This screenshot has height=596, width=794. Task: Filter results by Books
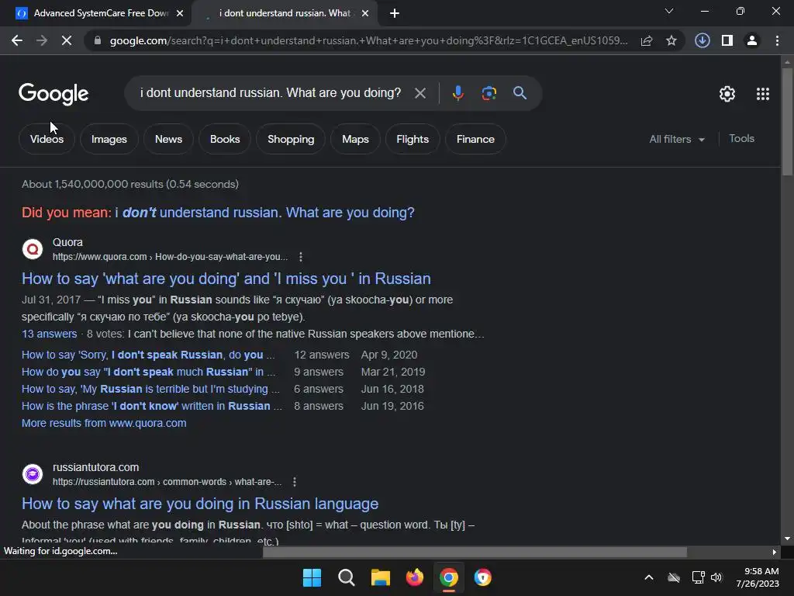click(225, 139)
